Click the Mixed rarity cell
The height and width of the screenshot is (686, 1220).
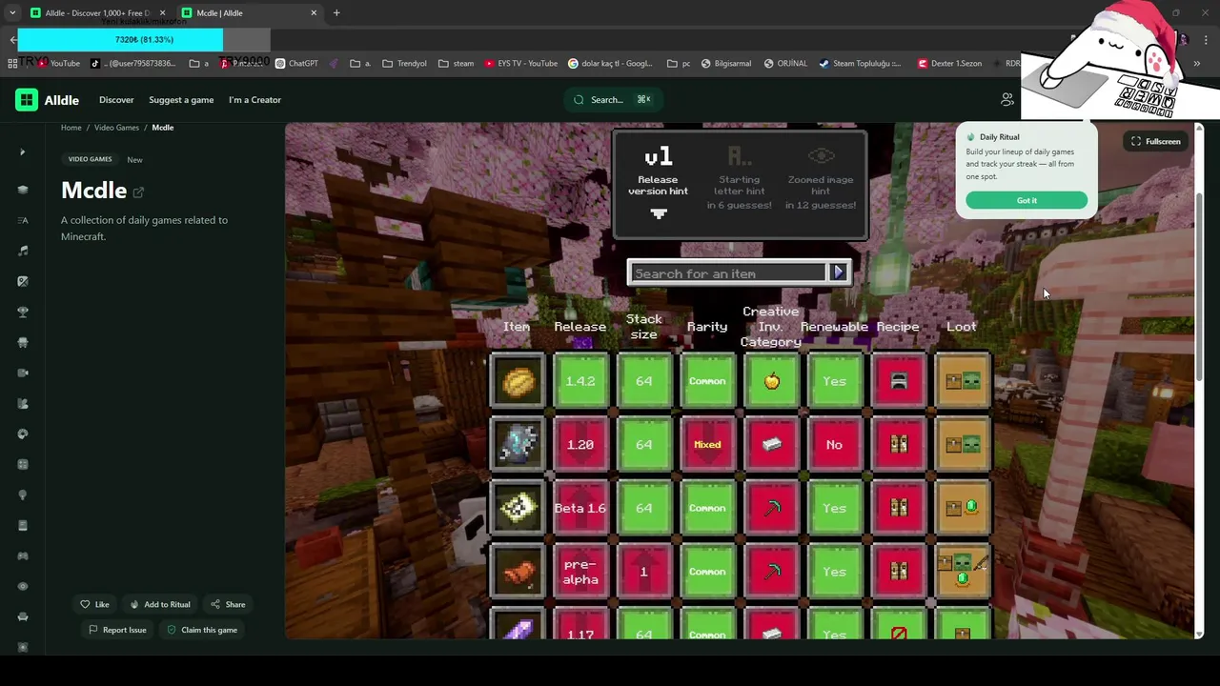[707, 445]
